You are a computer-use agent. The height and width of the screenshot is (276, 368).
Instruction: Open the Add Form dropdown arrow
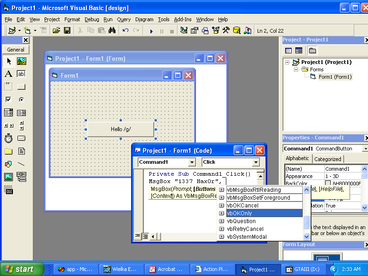[x=35, y=30]
